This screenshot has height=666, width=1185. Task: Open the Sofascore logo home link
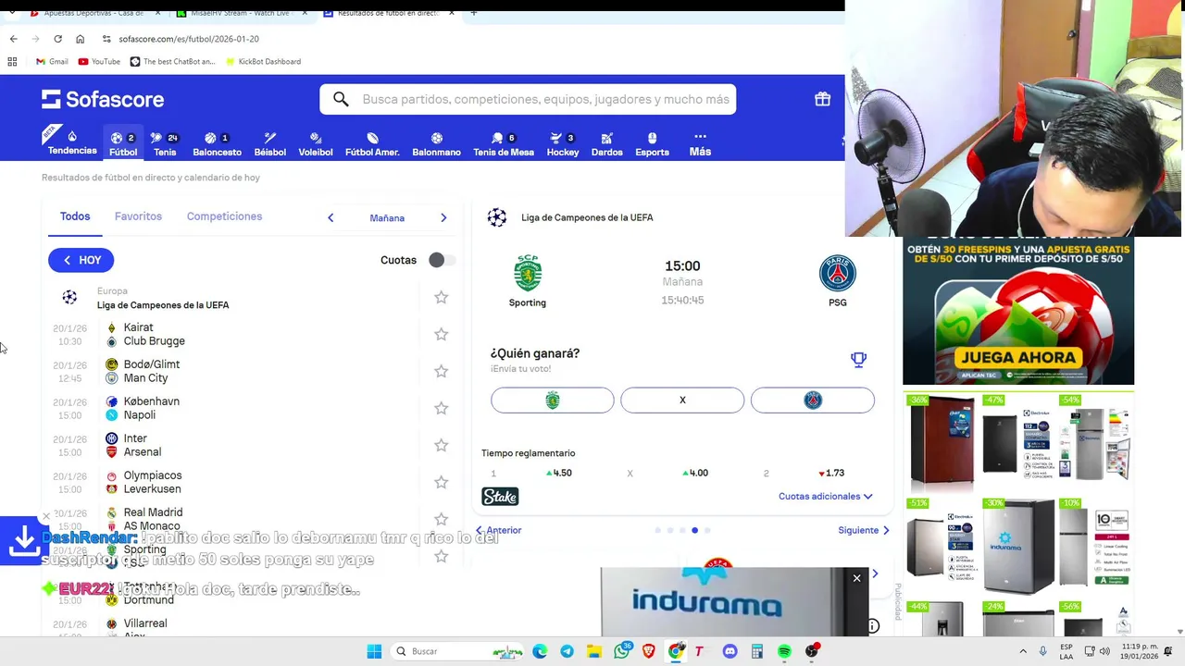click(103, 99)
